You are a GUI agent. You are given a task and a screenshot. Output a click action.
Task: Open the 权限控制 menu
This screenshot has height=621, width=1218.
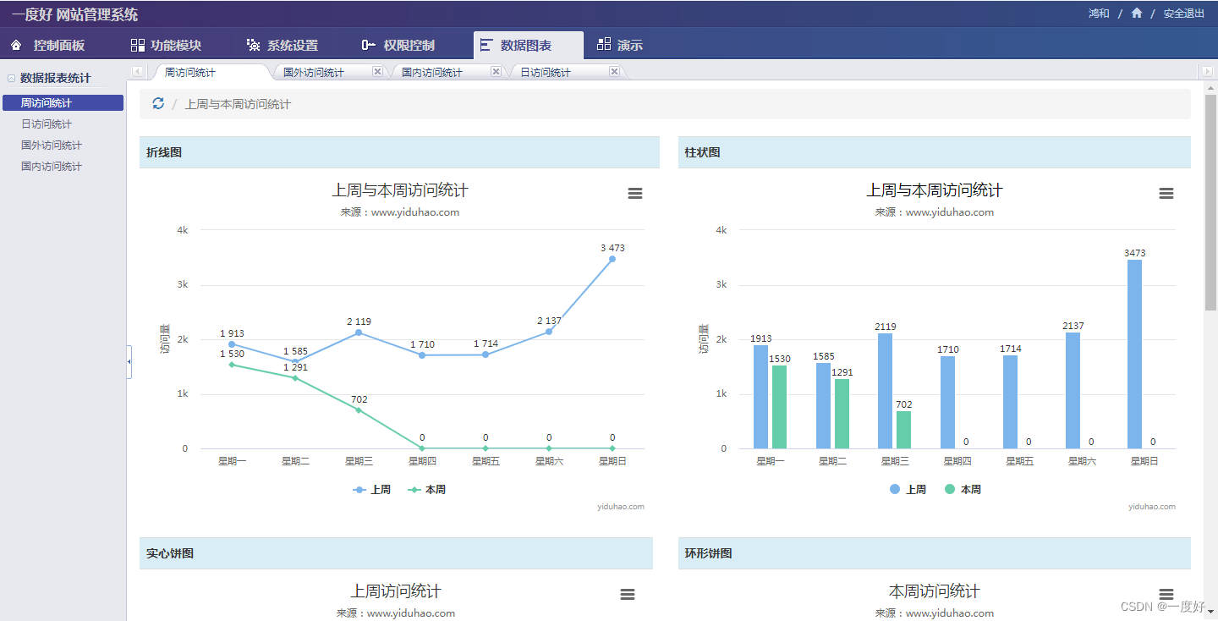pyautogui.click(x=398, y=46)
